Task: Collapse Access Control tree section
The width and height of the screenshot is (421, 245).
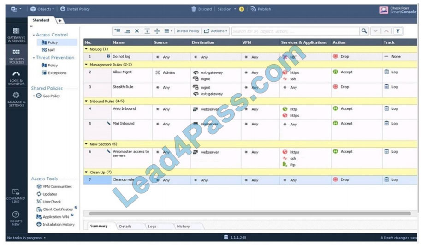Action: pos(34,35)
